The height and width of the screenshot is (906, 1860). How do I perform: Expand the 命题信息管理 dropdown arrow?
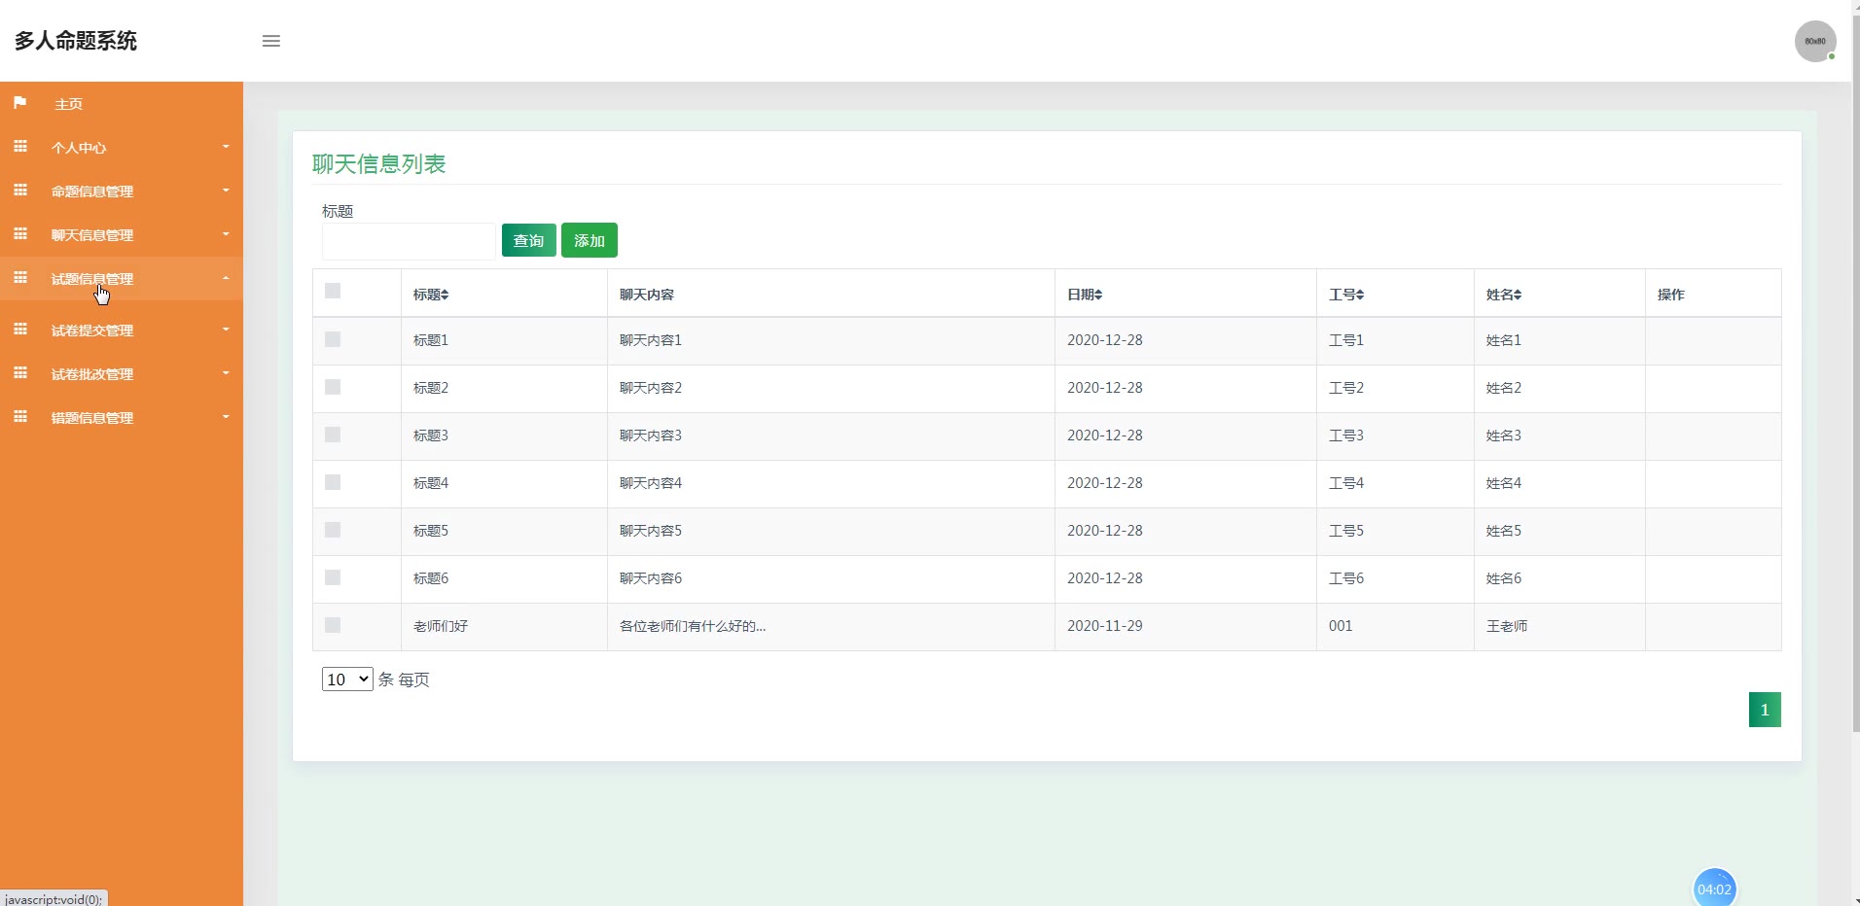tap(226, 191)
